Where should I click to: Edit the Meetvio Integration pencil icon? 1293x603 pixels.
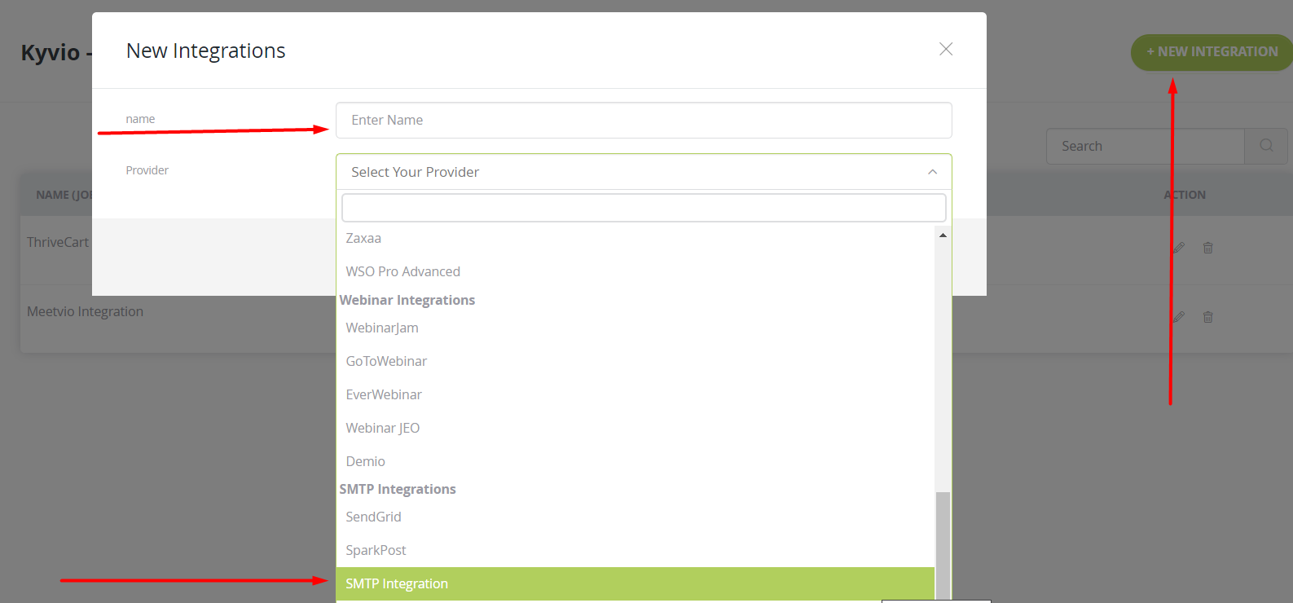pos(1179,317)
